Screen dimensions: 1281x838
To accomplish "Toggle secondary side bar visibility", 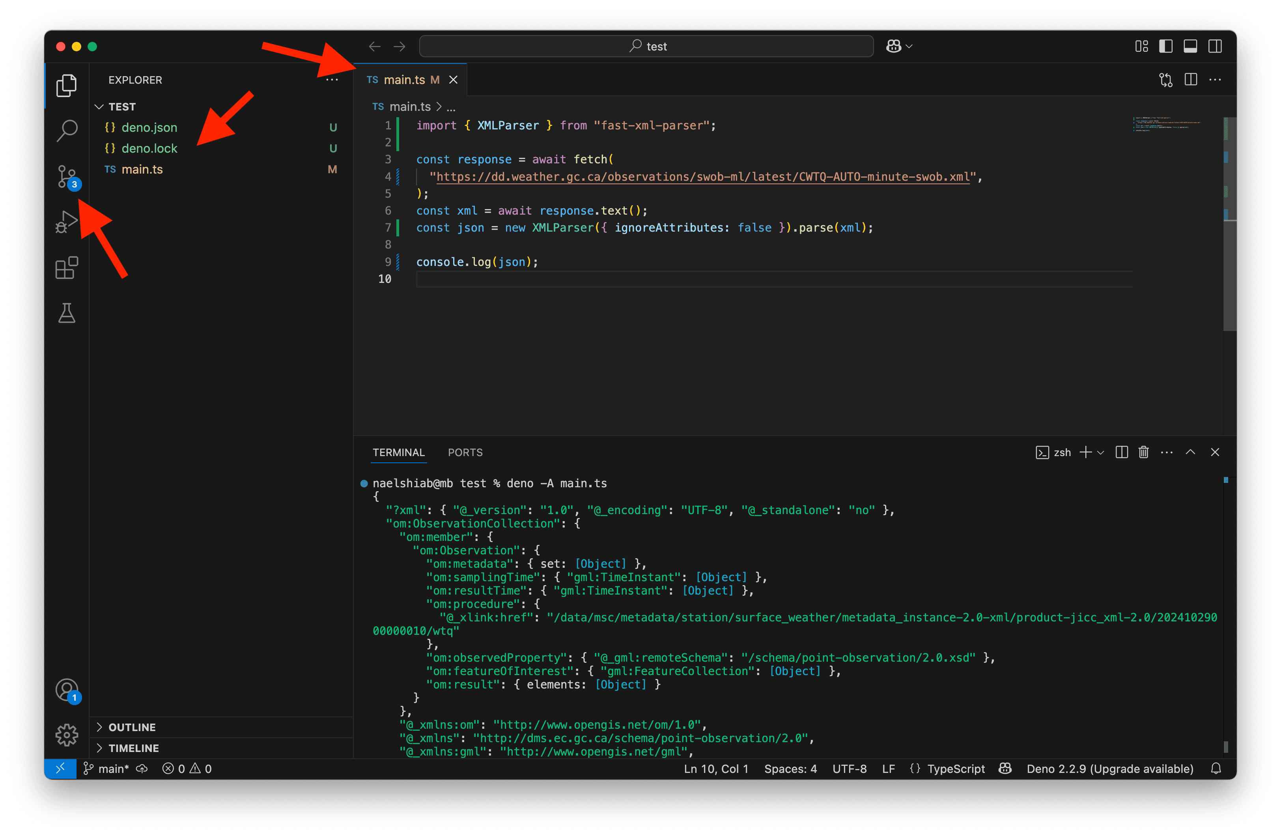I will click(1215, 46).
